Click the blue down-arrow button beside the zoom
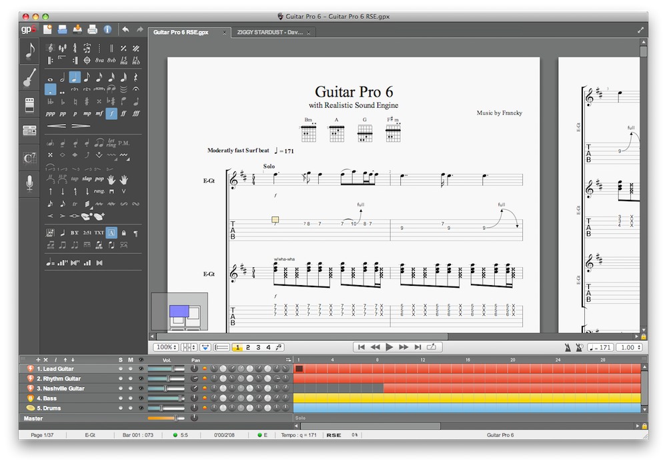This screenshot has height=465, width=667. (205, 347)
